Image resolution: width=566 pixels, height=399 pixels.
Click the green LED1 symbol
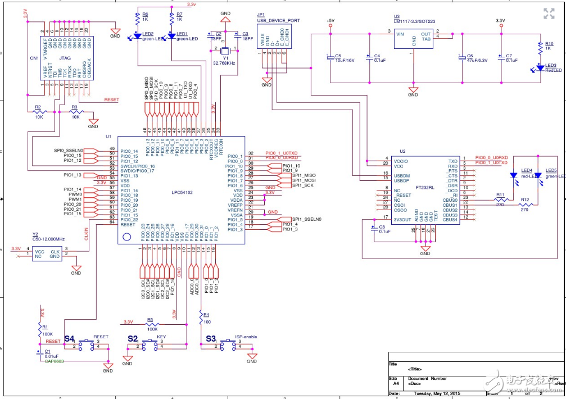[x=171, y=37]
